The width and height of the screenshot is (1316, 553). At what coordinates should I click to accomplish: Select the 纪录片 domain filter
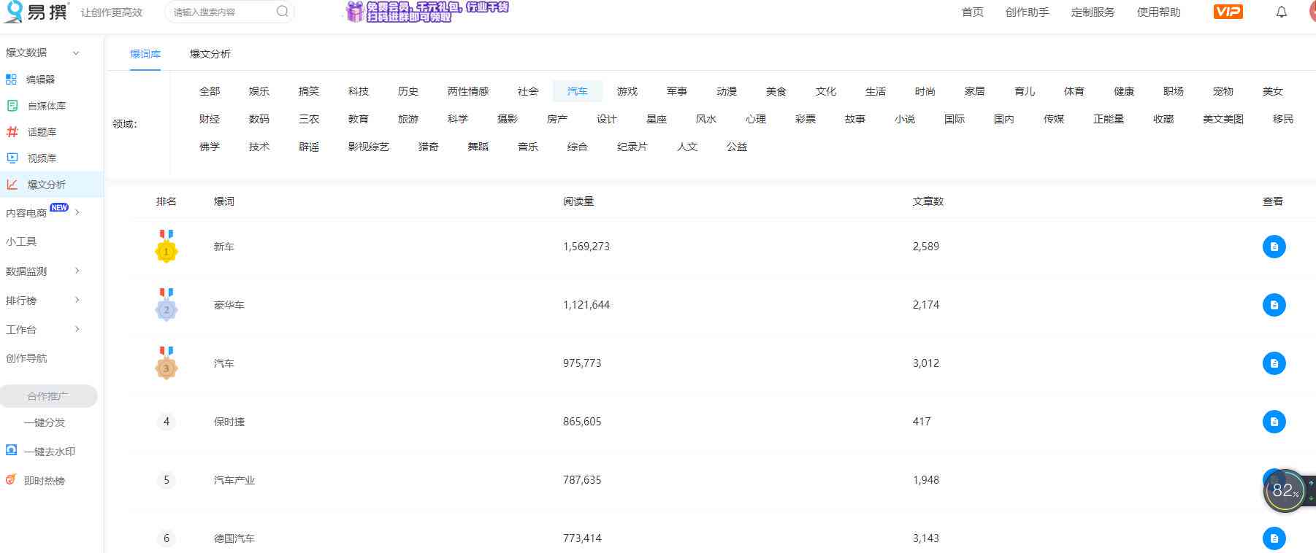click(x=632, y=147)
